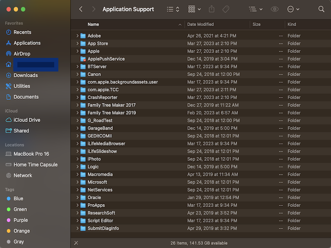Screen dimensions: 331x248
Task: Expand the GarageBand folder
Action: [77, 128]
